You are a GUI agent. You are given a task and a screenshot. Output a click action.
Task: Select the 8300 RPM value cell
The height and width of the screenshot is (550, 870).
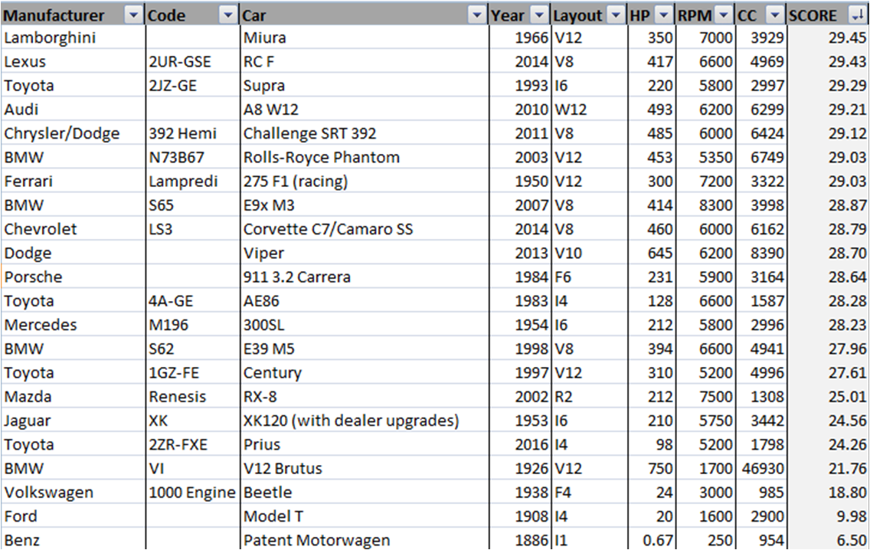(715, 205)
